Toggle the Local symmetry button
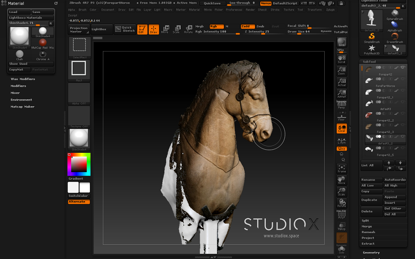The image size is (415, 259). (x=342, y=129)
